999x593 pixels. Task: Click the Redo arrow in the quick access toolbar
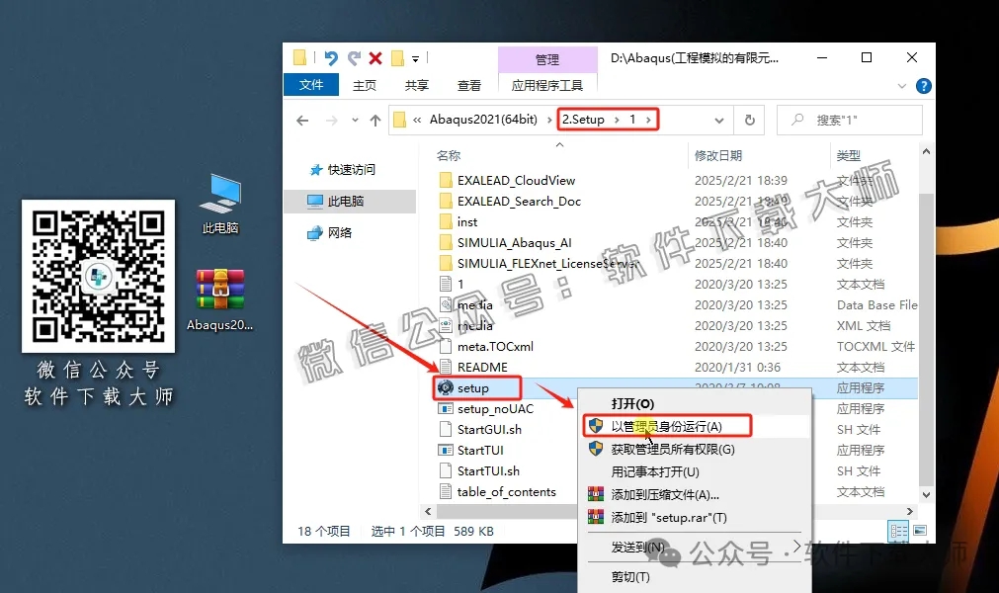pyautogui.click(x=355, y=57)
